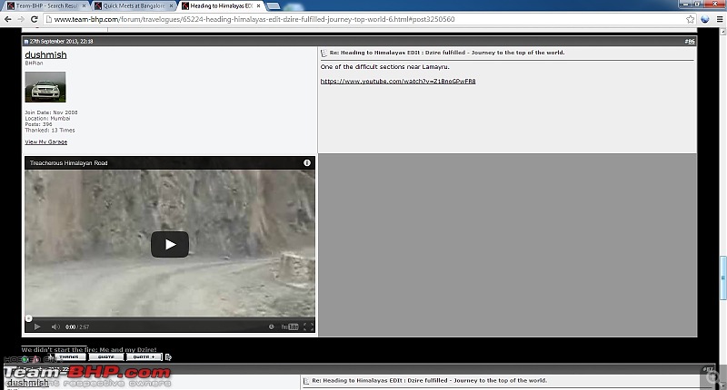
Task: Close the Team-BHP Search Results tab
Action: pos(84,6)
